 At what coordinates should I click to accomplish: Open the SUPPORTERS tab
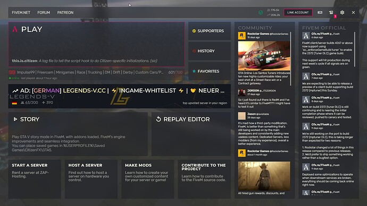point(210,31)
